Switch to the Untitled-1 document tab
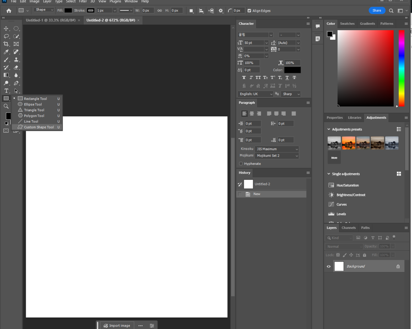The image size is (412, 329). 51,20
